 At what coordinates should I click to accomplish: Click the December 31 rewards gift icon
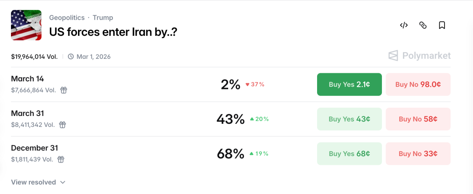click(61, 160)
